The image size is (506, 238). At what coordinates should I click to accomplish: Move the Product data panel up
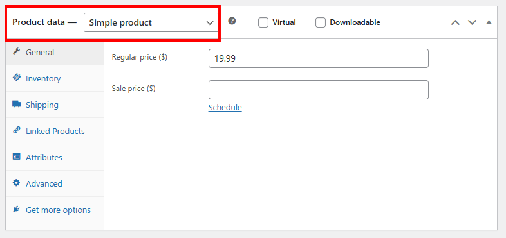[455, 22]
